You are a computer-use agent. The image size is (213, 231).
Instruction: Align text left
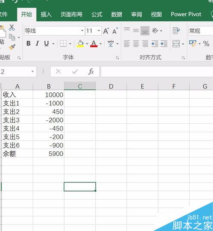click(127, 44)
